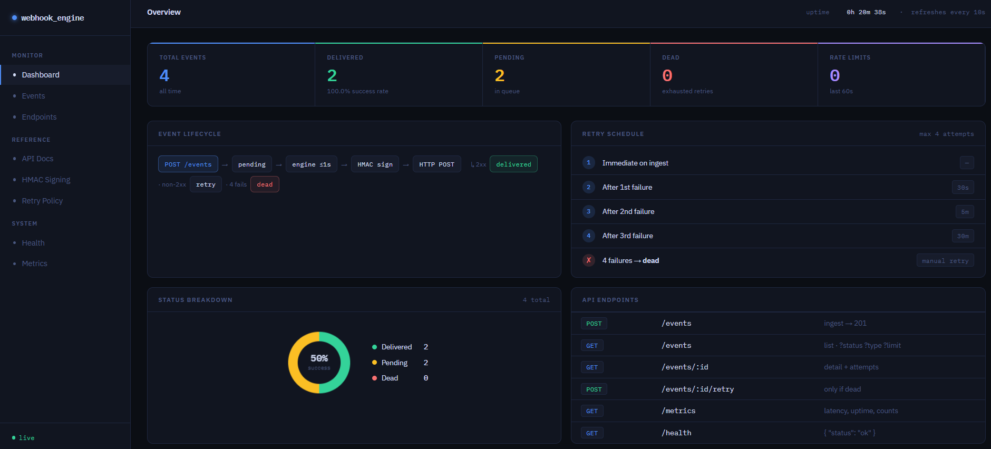Screen dimensions: 991x449
Task: Click the red Dead legend dot
Action: tap(374, 378)
